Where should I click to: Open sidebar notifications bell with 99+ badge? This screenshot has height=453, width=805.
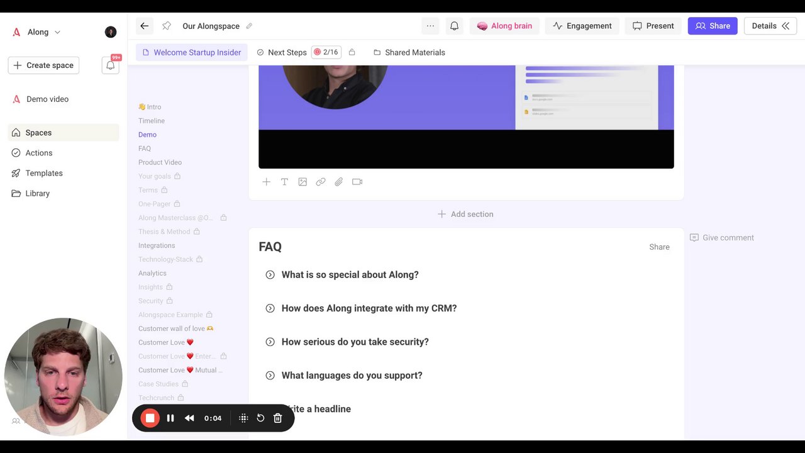click(x=111, y=65)
